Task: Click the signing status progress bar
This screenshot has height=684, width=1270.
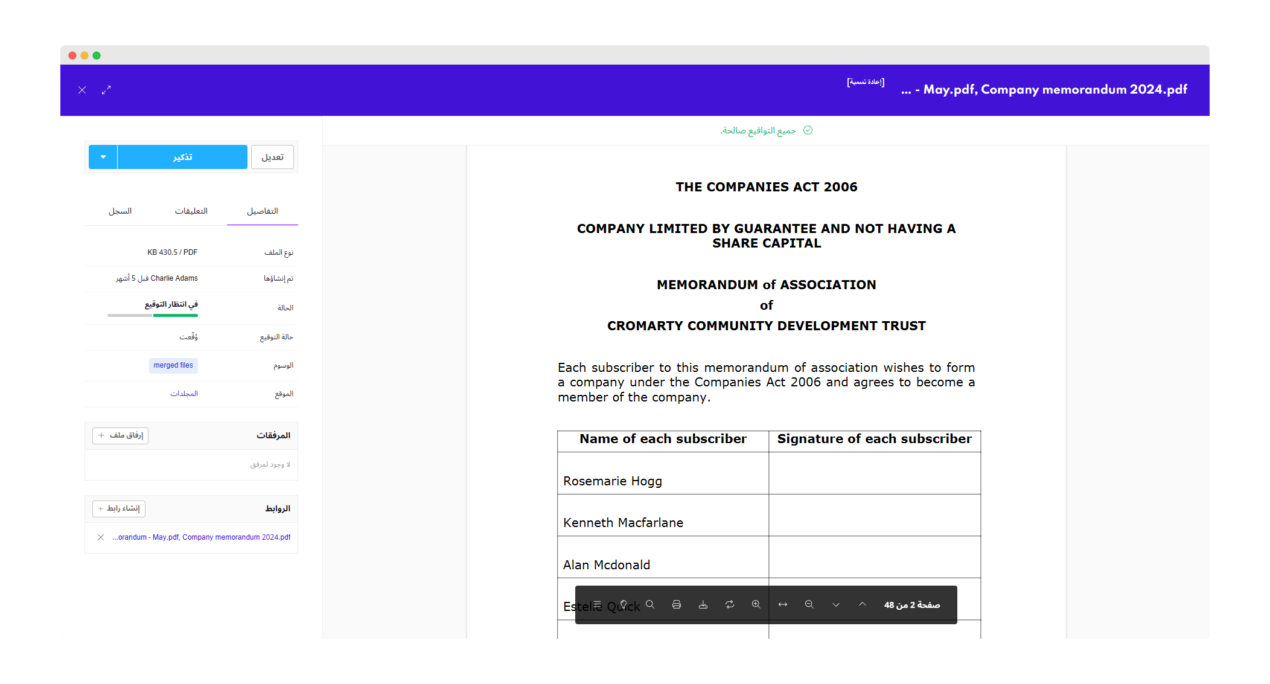Action: [153, 315]
